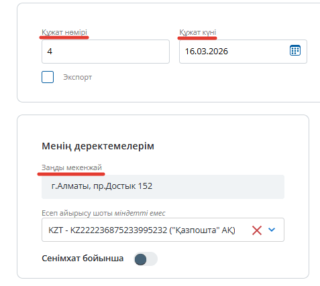Click the Экспорт label text
This screenshot has height=286, width=320.
point(78,77)
